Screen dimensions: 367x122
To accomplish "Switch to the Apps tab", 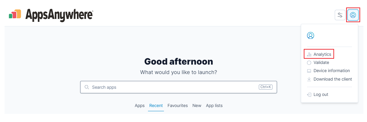I will 139,106.
